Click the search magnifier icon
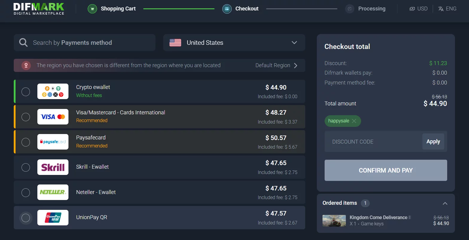 point(23,43)
